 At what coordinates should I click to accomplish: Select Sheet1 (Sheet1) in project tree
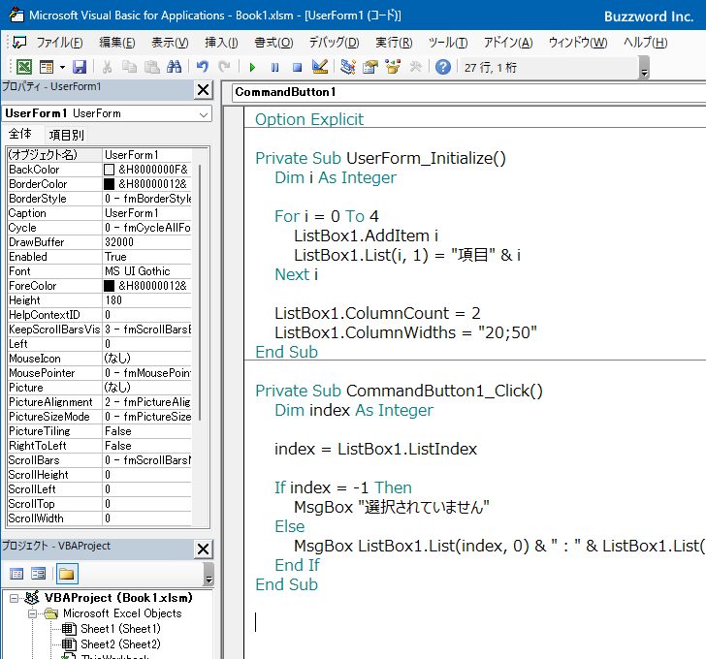pyautogui.click(x=120, y=629)
